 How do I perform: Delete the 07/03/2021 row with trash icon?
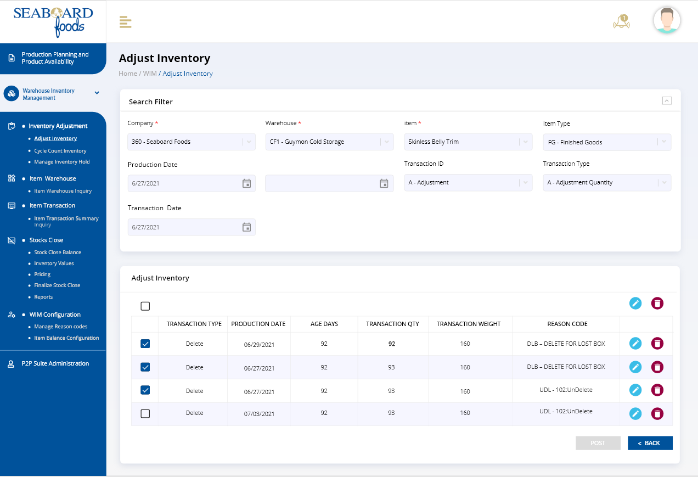[657, 413]
